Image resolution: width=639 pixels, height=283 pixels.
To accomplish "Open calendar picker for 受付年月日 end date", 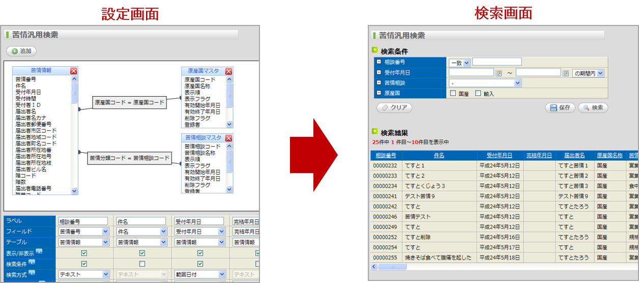I will point(565,73).
